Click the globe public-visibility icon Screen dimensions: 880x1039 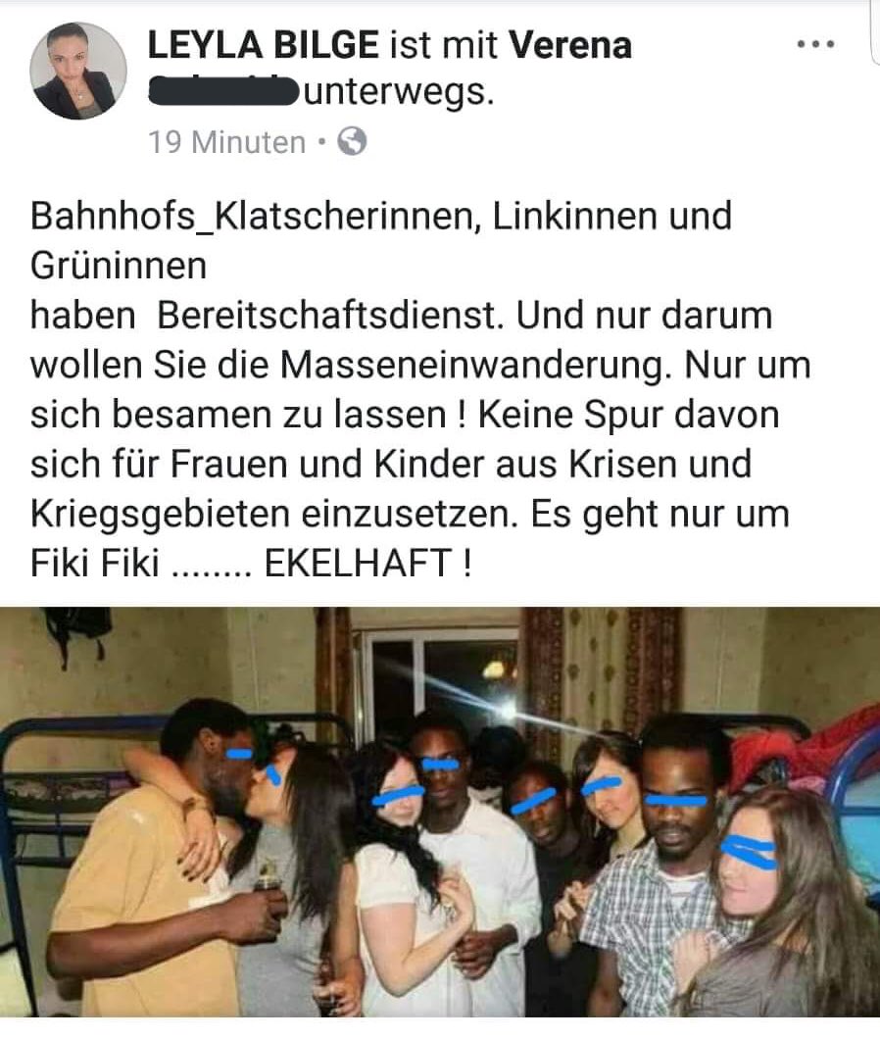coord(352,141)
